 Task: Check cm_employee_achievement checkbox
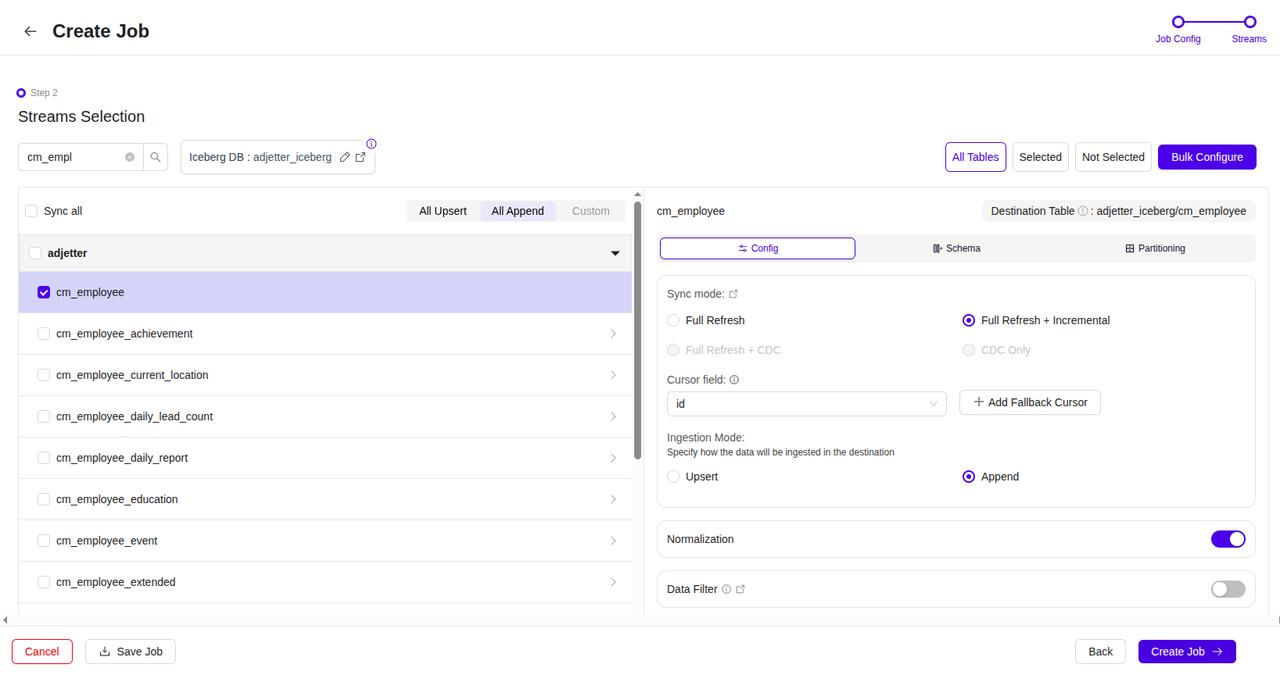coord(44,334)
